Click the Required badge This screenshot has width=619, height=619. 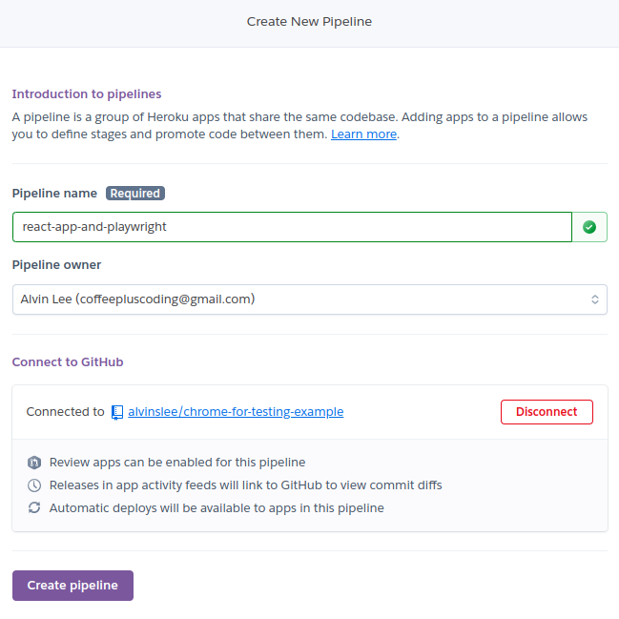(134, 193)
